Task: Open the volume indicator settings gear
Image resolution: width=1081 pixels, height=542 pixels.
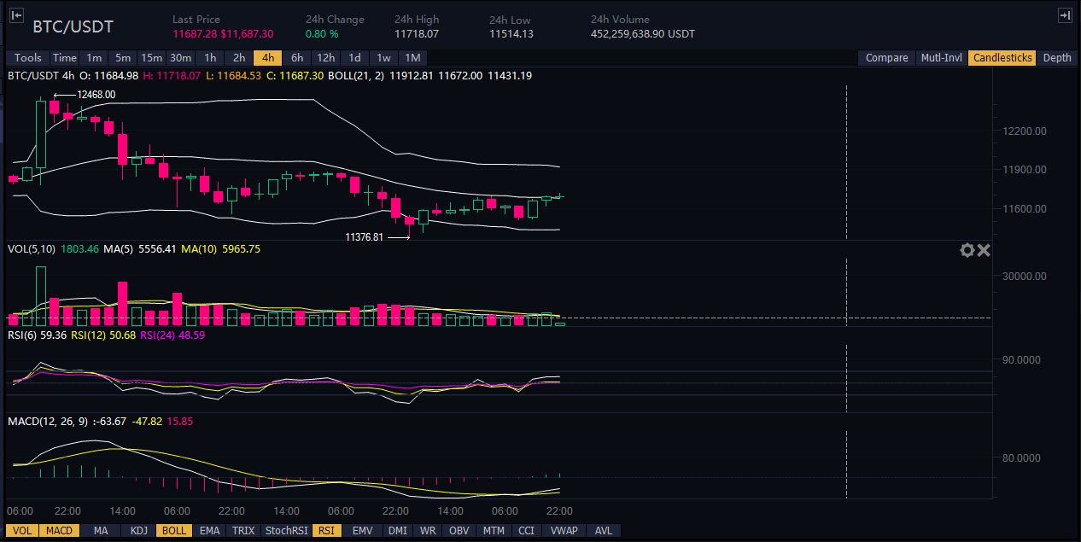Action: pyautogui.click(x=967, y=250)
